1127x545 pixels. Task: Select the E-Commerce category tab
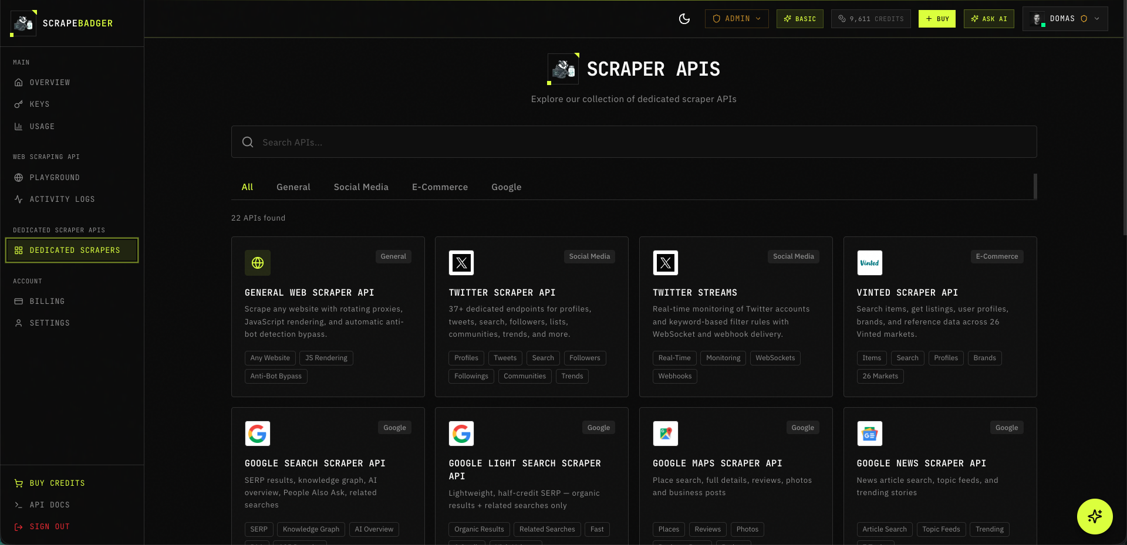click(440, 187)
